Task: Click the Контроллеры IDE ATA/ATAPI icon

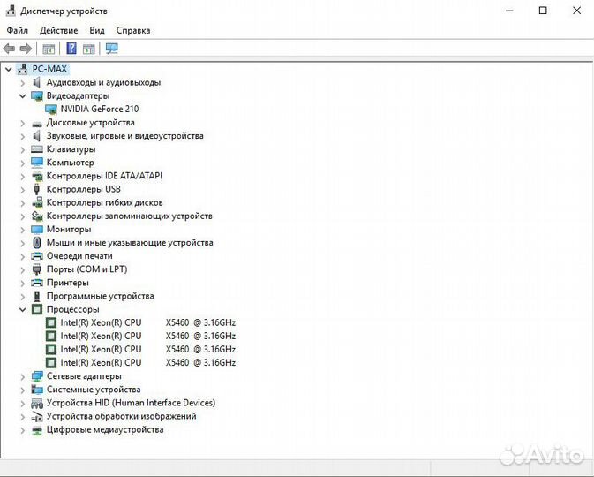Action: tap(37, 176)
